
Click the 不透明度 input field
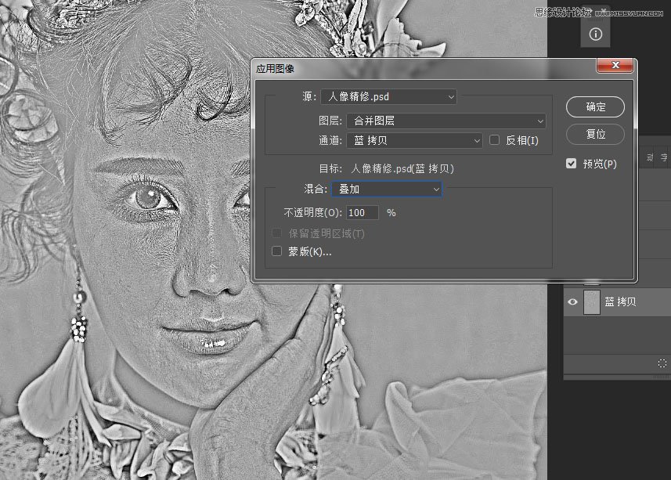[x=363, y=213]
